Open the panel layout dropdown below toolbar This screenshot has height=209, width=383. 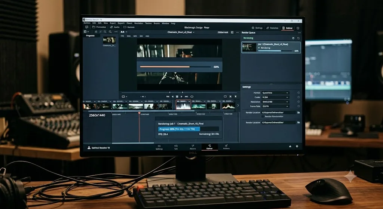tap(86, 32)
